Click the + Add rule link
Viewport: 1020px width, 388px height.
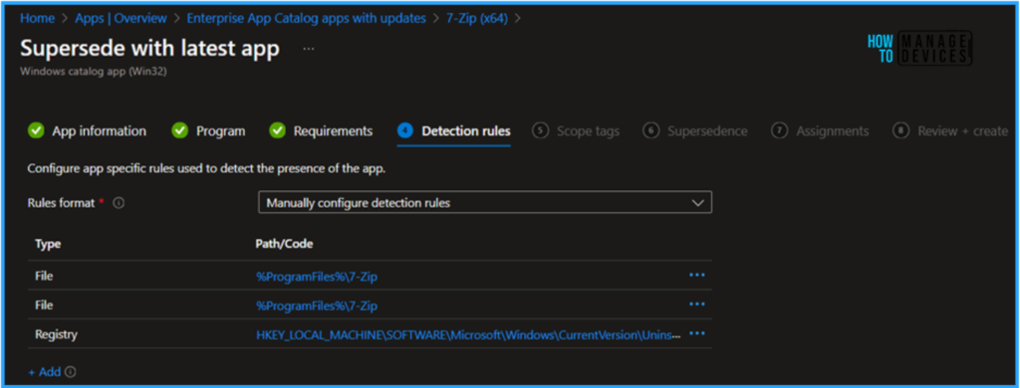pos(44,372)
